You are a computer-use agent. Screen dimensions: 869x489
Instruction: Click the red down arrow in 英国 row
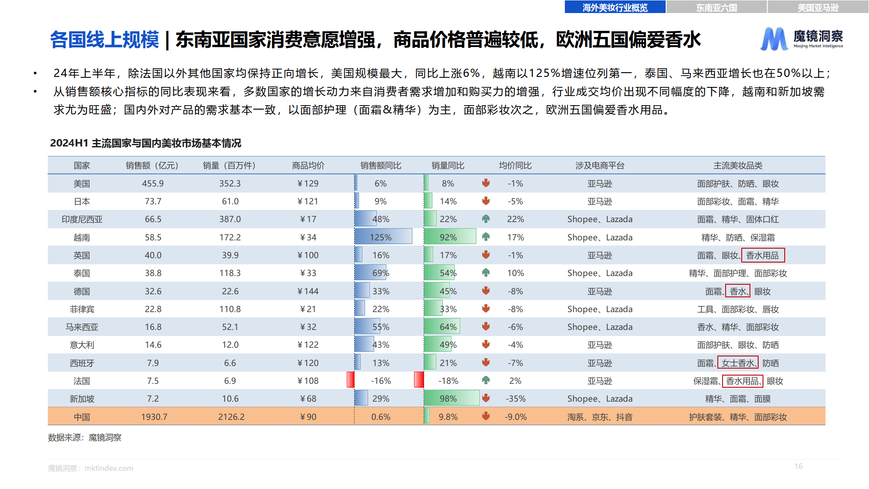click(486, 255)
